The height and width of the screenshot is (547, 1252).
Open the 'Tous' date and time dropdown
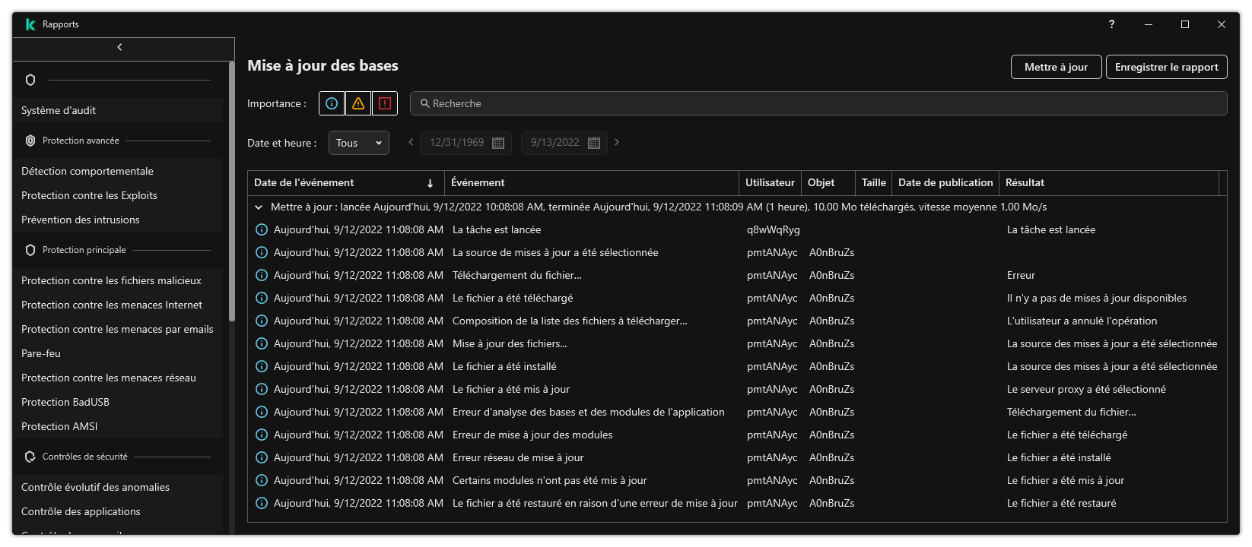coord(358,143)
